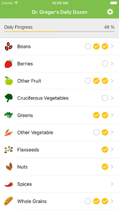Tap the green apple Other Fruit icon
The height and width of the screenshot is (211, 119).
pos(9,81)
